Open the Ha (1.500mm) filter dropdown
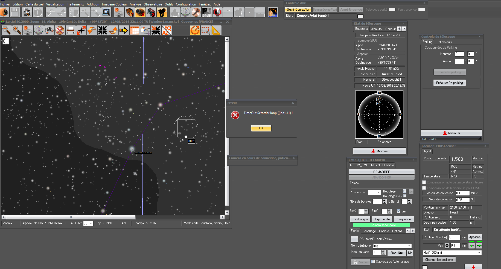 [x=479, y=253]
